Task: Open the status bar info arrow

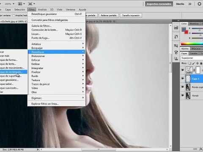Action: click(38, 149)
